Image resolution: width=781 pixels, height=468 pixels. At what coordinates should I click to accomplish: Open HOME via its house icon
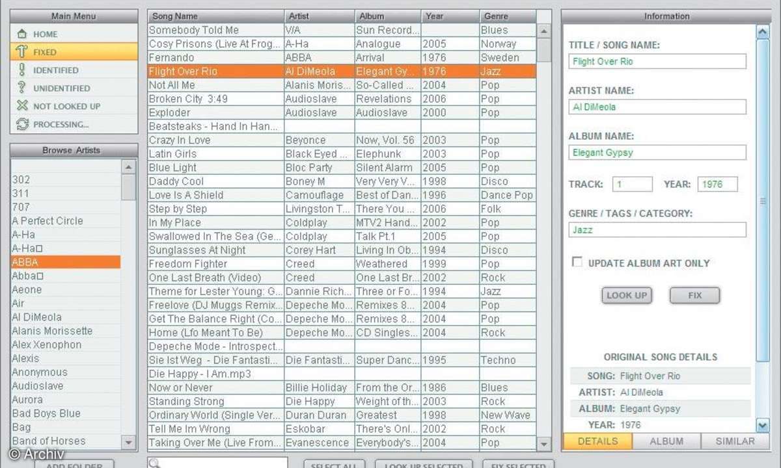click(22, 34)
